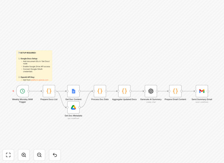Click the 'Google Docs Setup:' note line

click(29, 58)
